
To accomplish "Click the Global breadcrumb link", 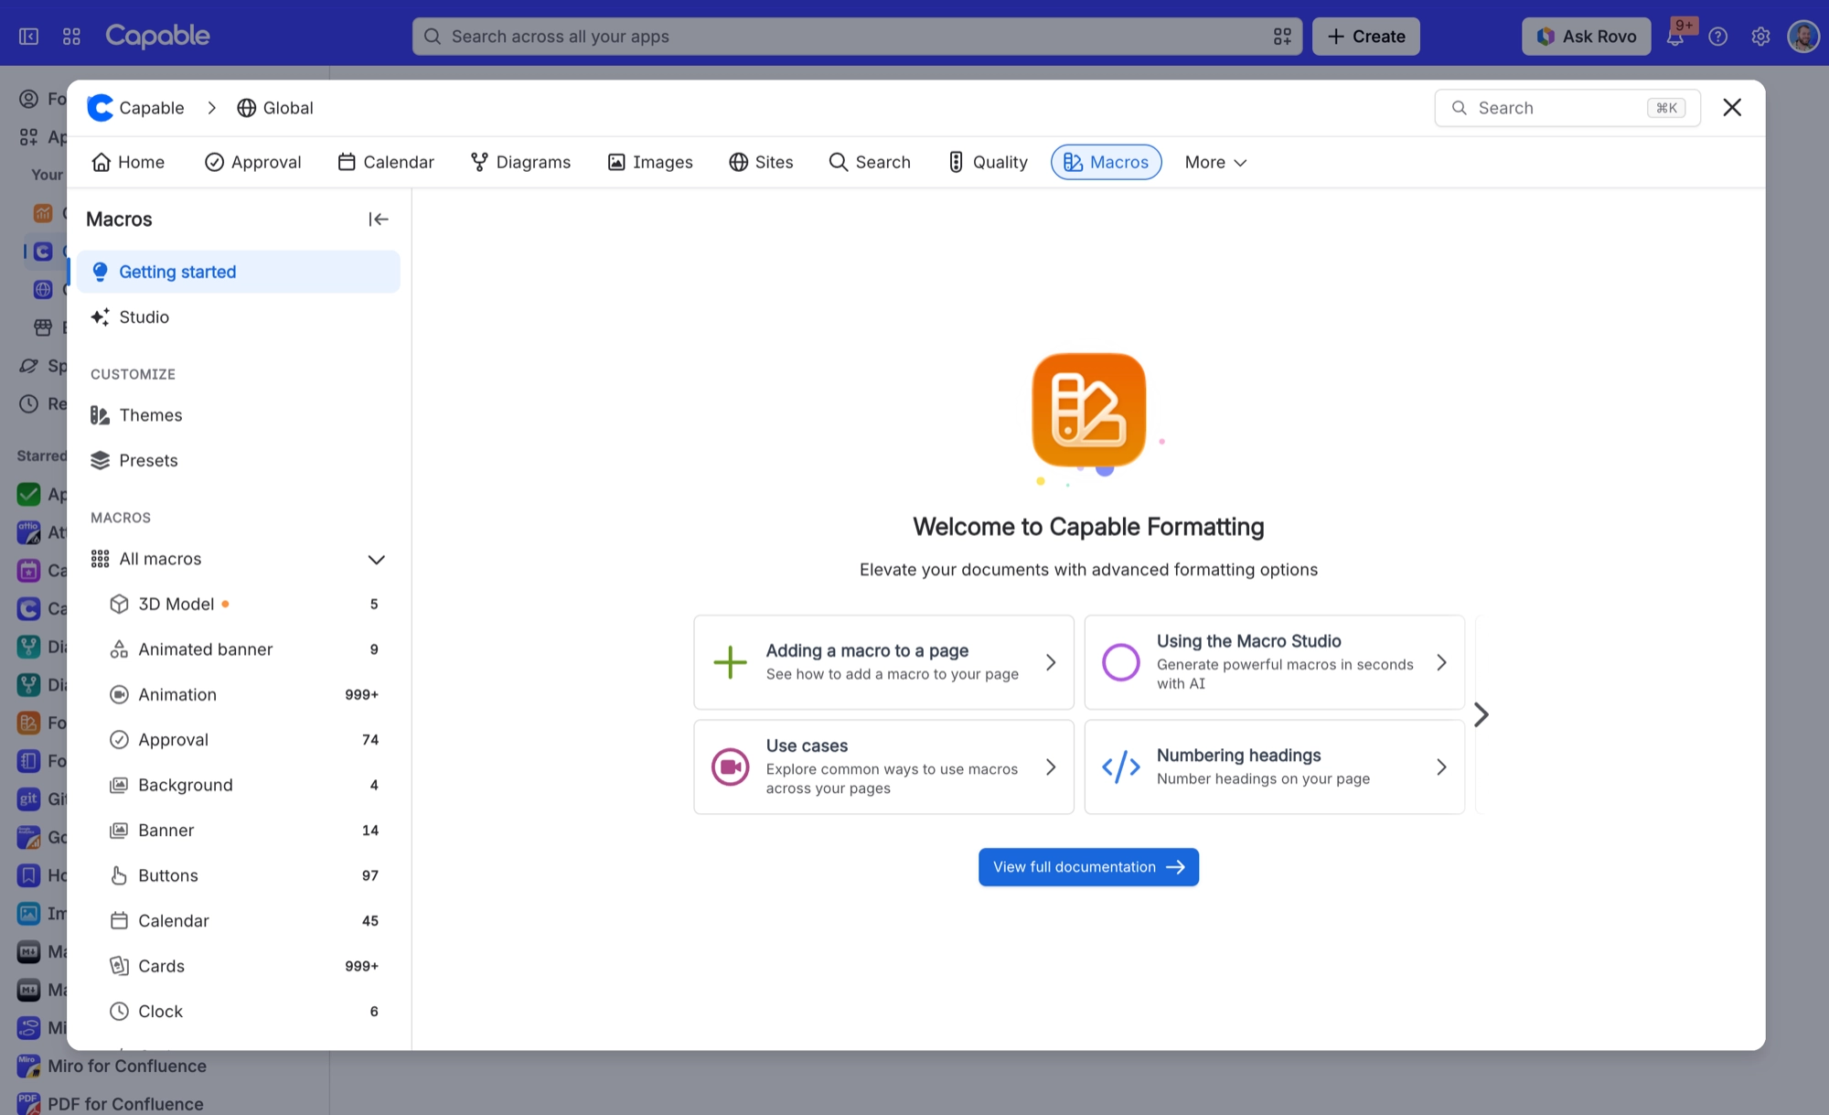I will tap(275, 108).
